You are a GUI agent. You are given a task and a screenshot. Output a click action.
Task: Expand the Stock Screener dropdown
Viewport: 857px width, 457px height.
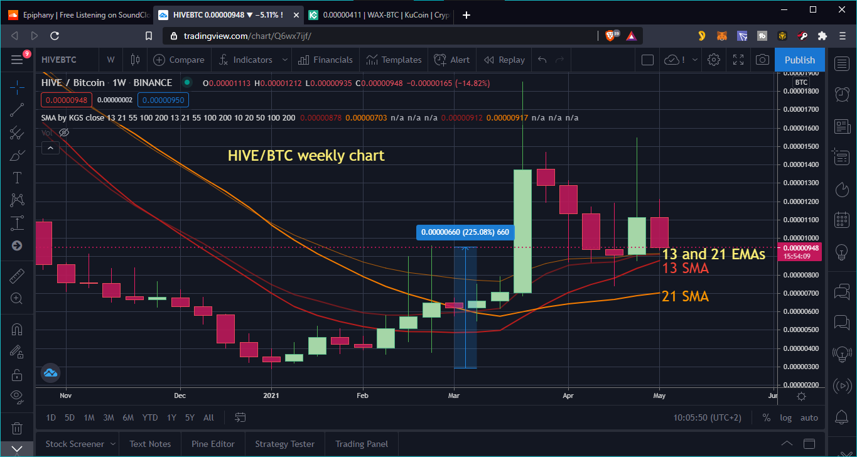click(x=112, y=444)
